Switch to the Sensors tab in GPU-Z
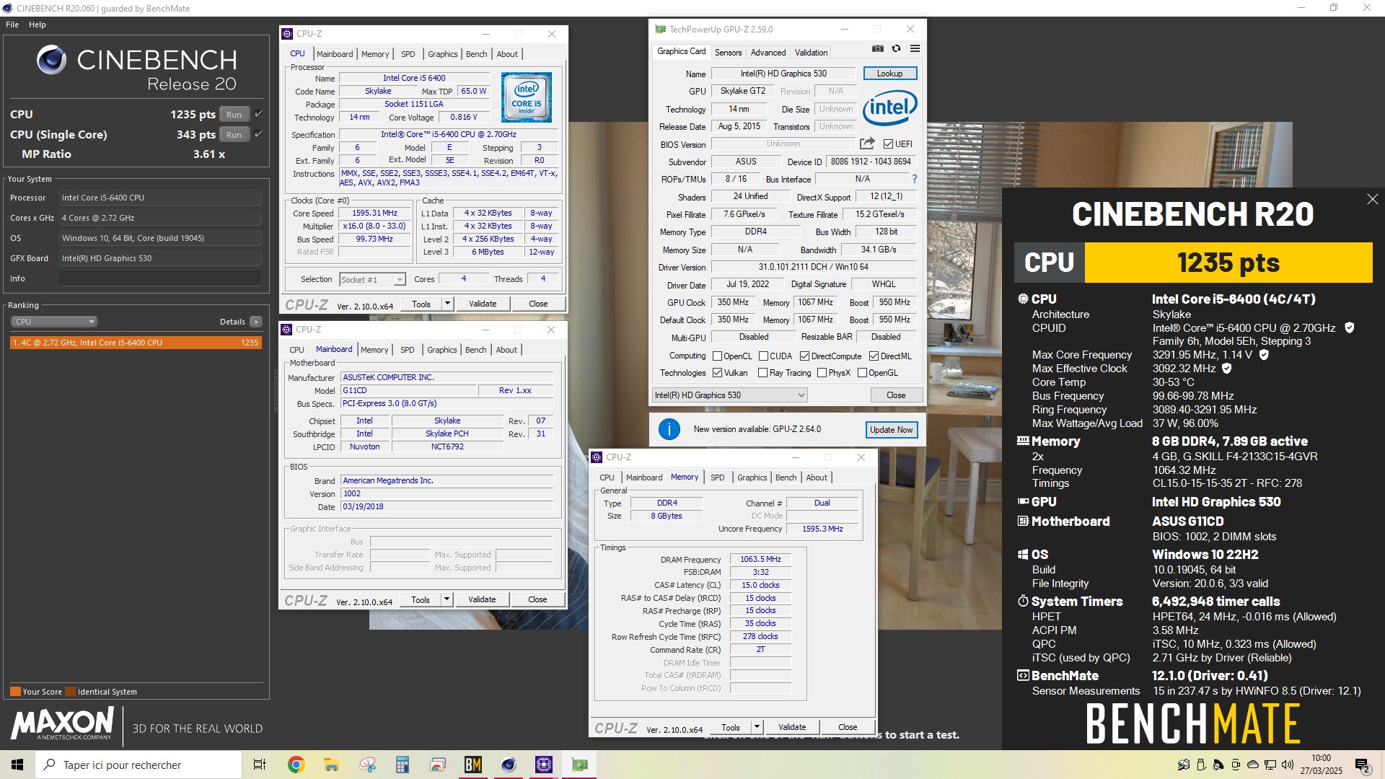Screen dimensions: 1385x779 tap(728, 53)
